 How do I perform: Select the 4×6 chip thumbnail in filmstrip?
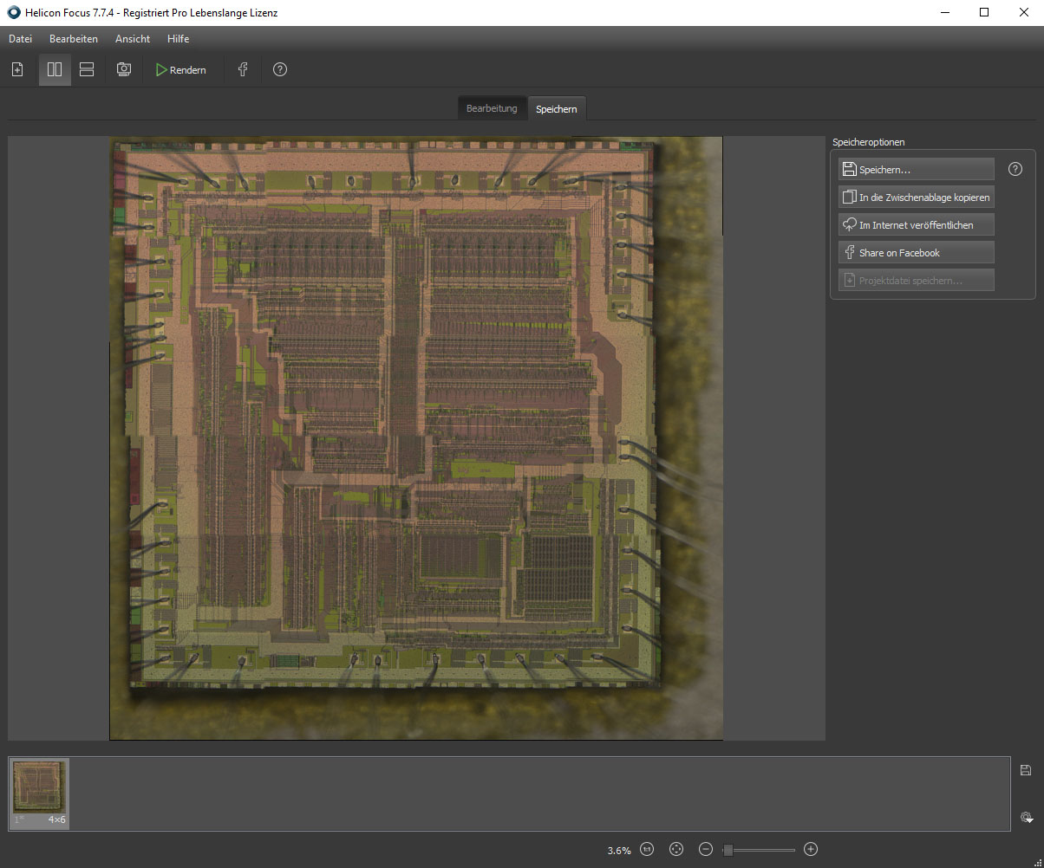tap(40, 794)
